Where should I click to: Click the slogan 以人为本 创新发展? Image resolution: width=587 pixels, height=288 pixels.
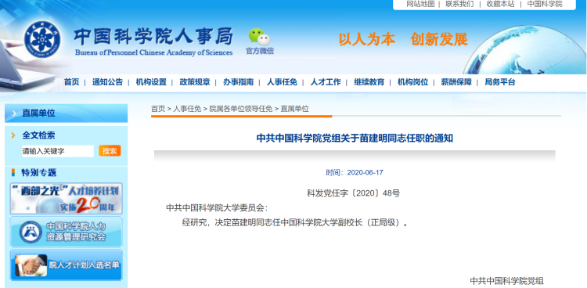tap(403, 39)
